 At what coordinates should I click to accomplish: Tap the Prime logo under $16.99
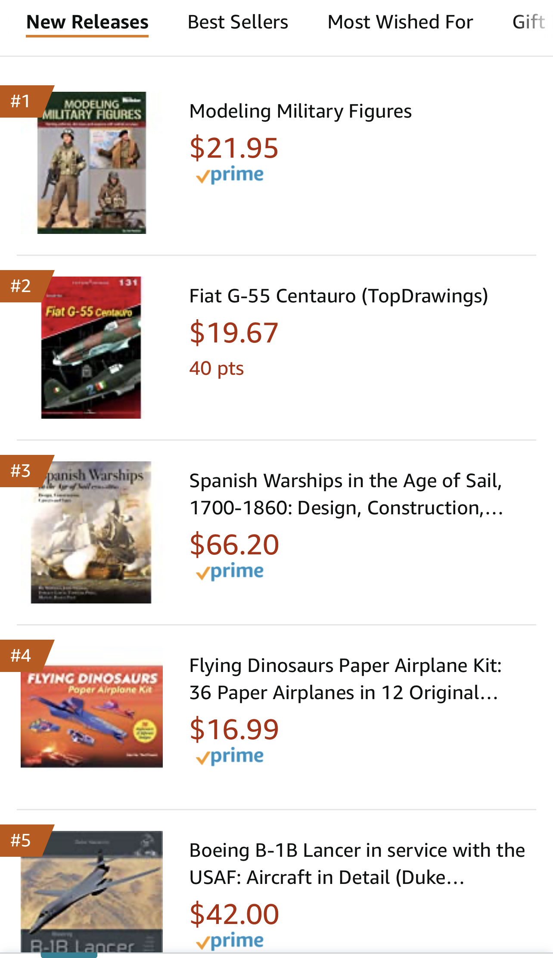click(230, 756)
